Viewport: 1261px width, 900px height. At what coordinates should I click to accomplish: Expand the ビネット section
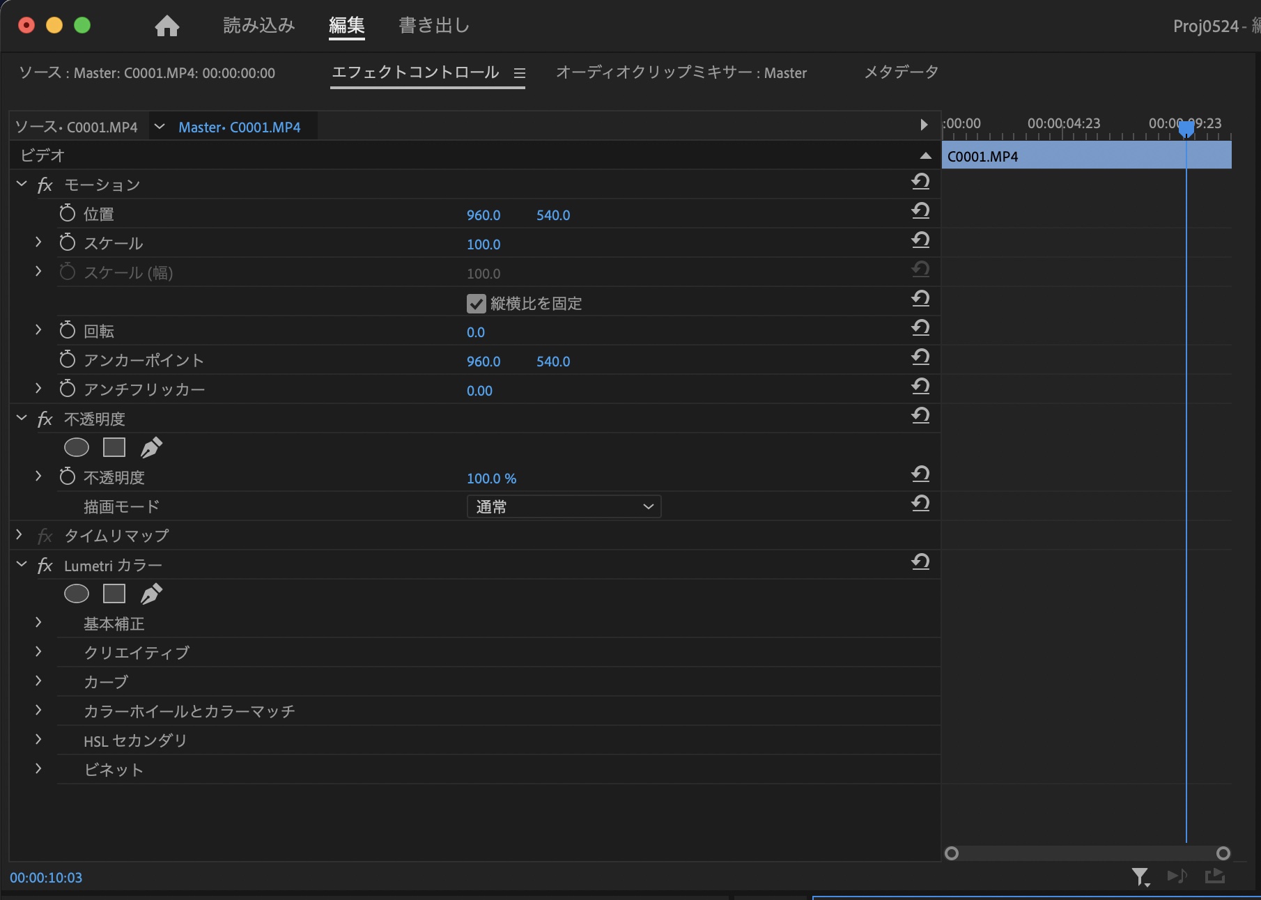point(38,768)
